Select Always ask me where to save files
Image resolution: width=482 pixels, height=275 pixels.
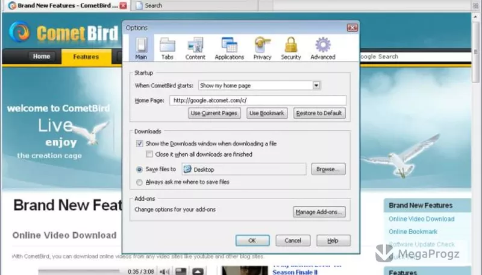coord(139,182)
